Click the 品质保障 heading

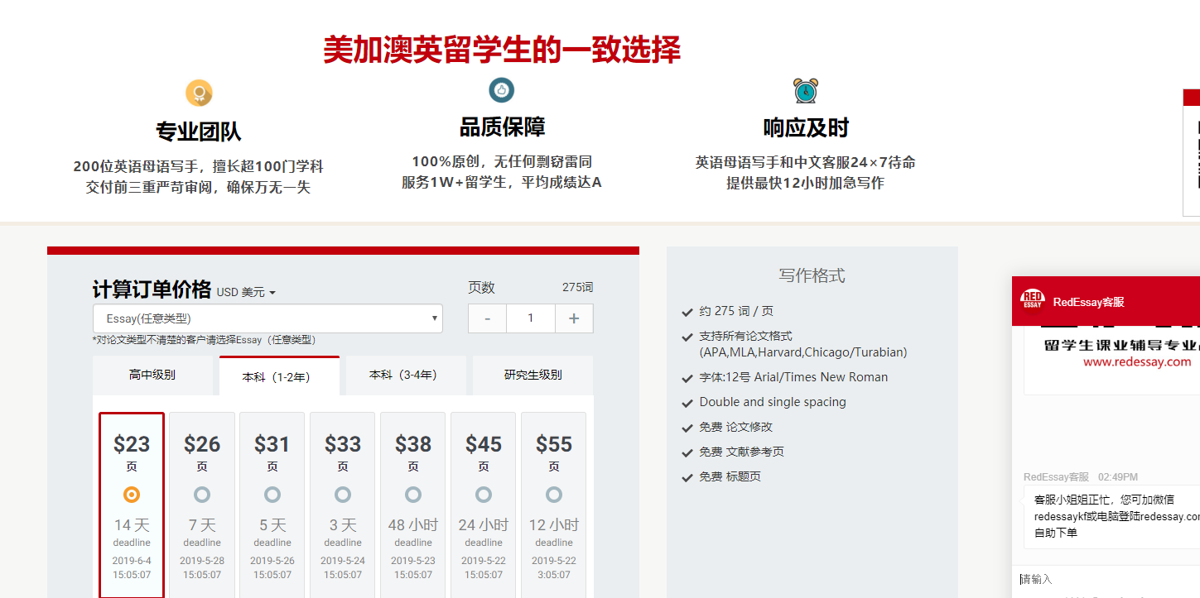pos(502,127)
